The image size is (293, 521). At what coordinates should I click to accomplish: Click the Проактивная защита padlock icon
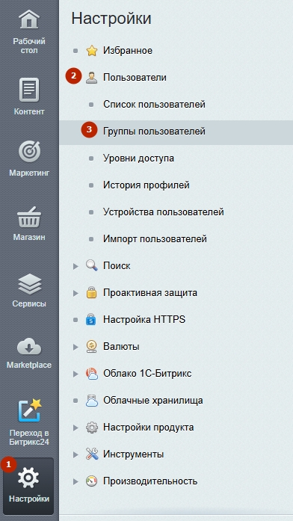point(91,293)
